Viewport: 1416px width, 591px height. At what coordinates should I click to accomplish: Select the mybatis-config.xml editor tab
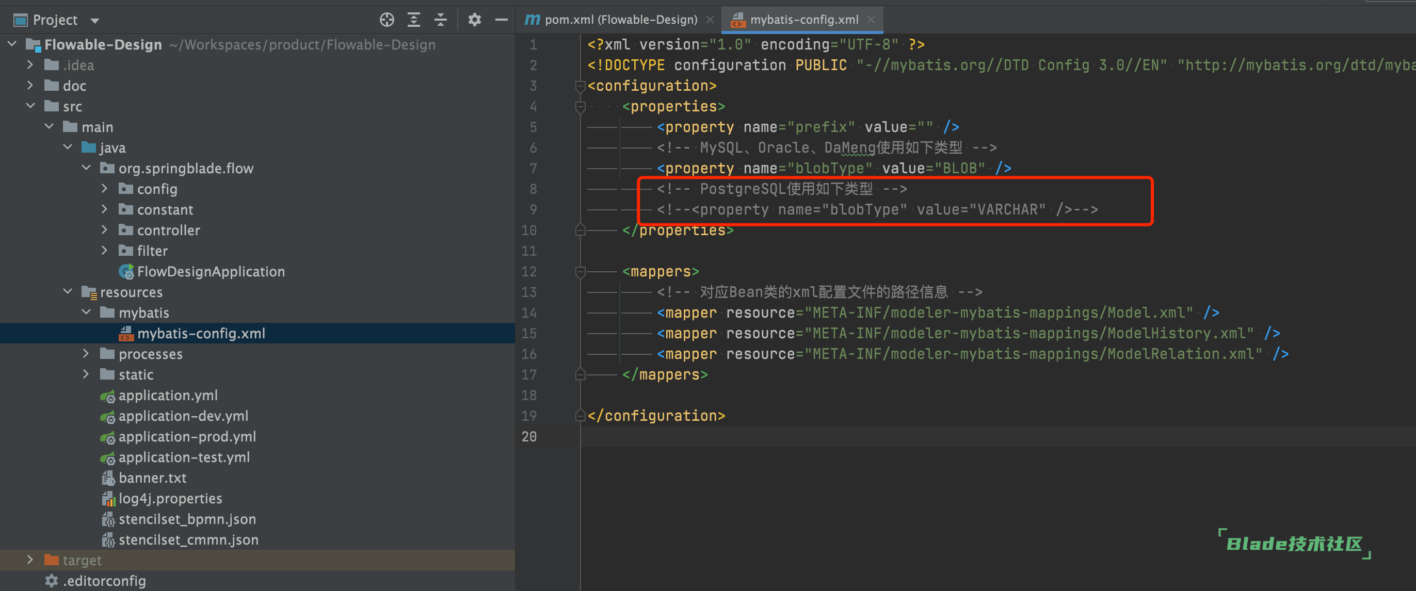click(803, 20)
